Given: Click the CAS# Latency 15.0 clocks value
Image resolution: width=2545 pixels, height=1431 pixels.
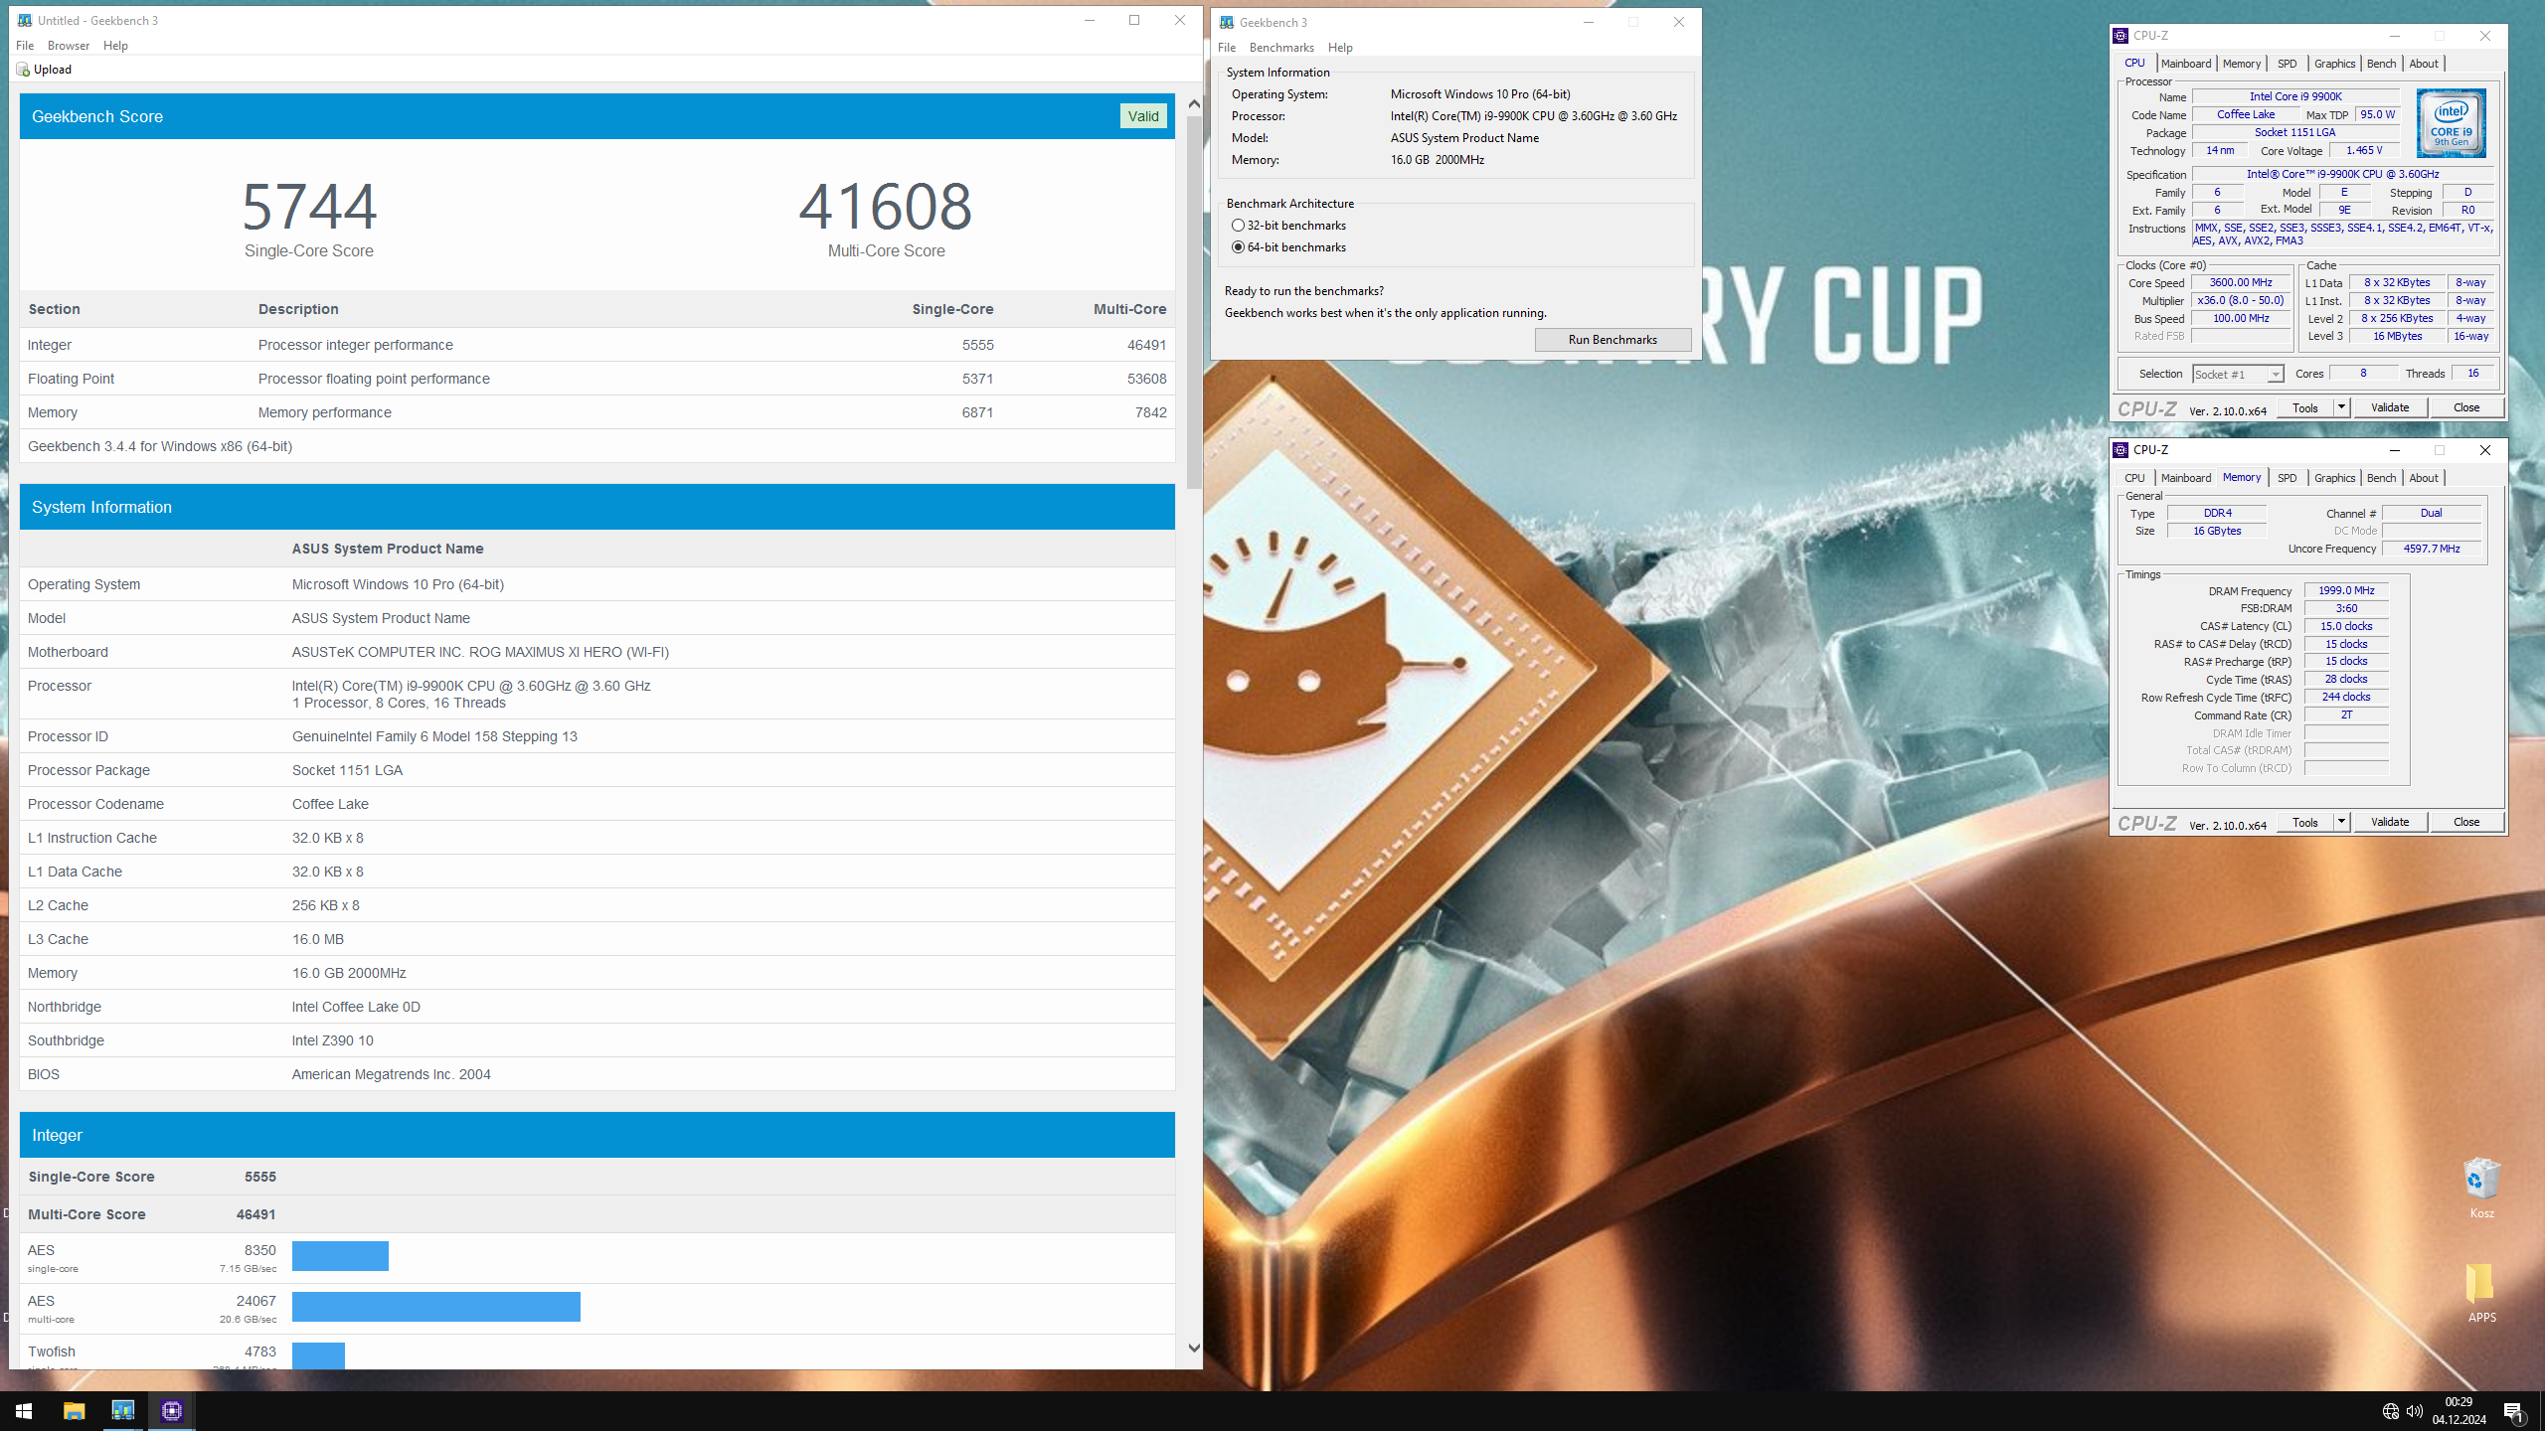Looking at the screenshot, I should click(x=2346, y=626).
